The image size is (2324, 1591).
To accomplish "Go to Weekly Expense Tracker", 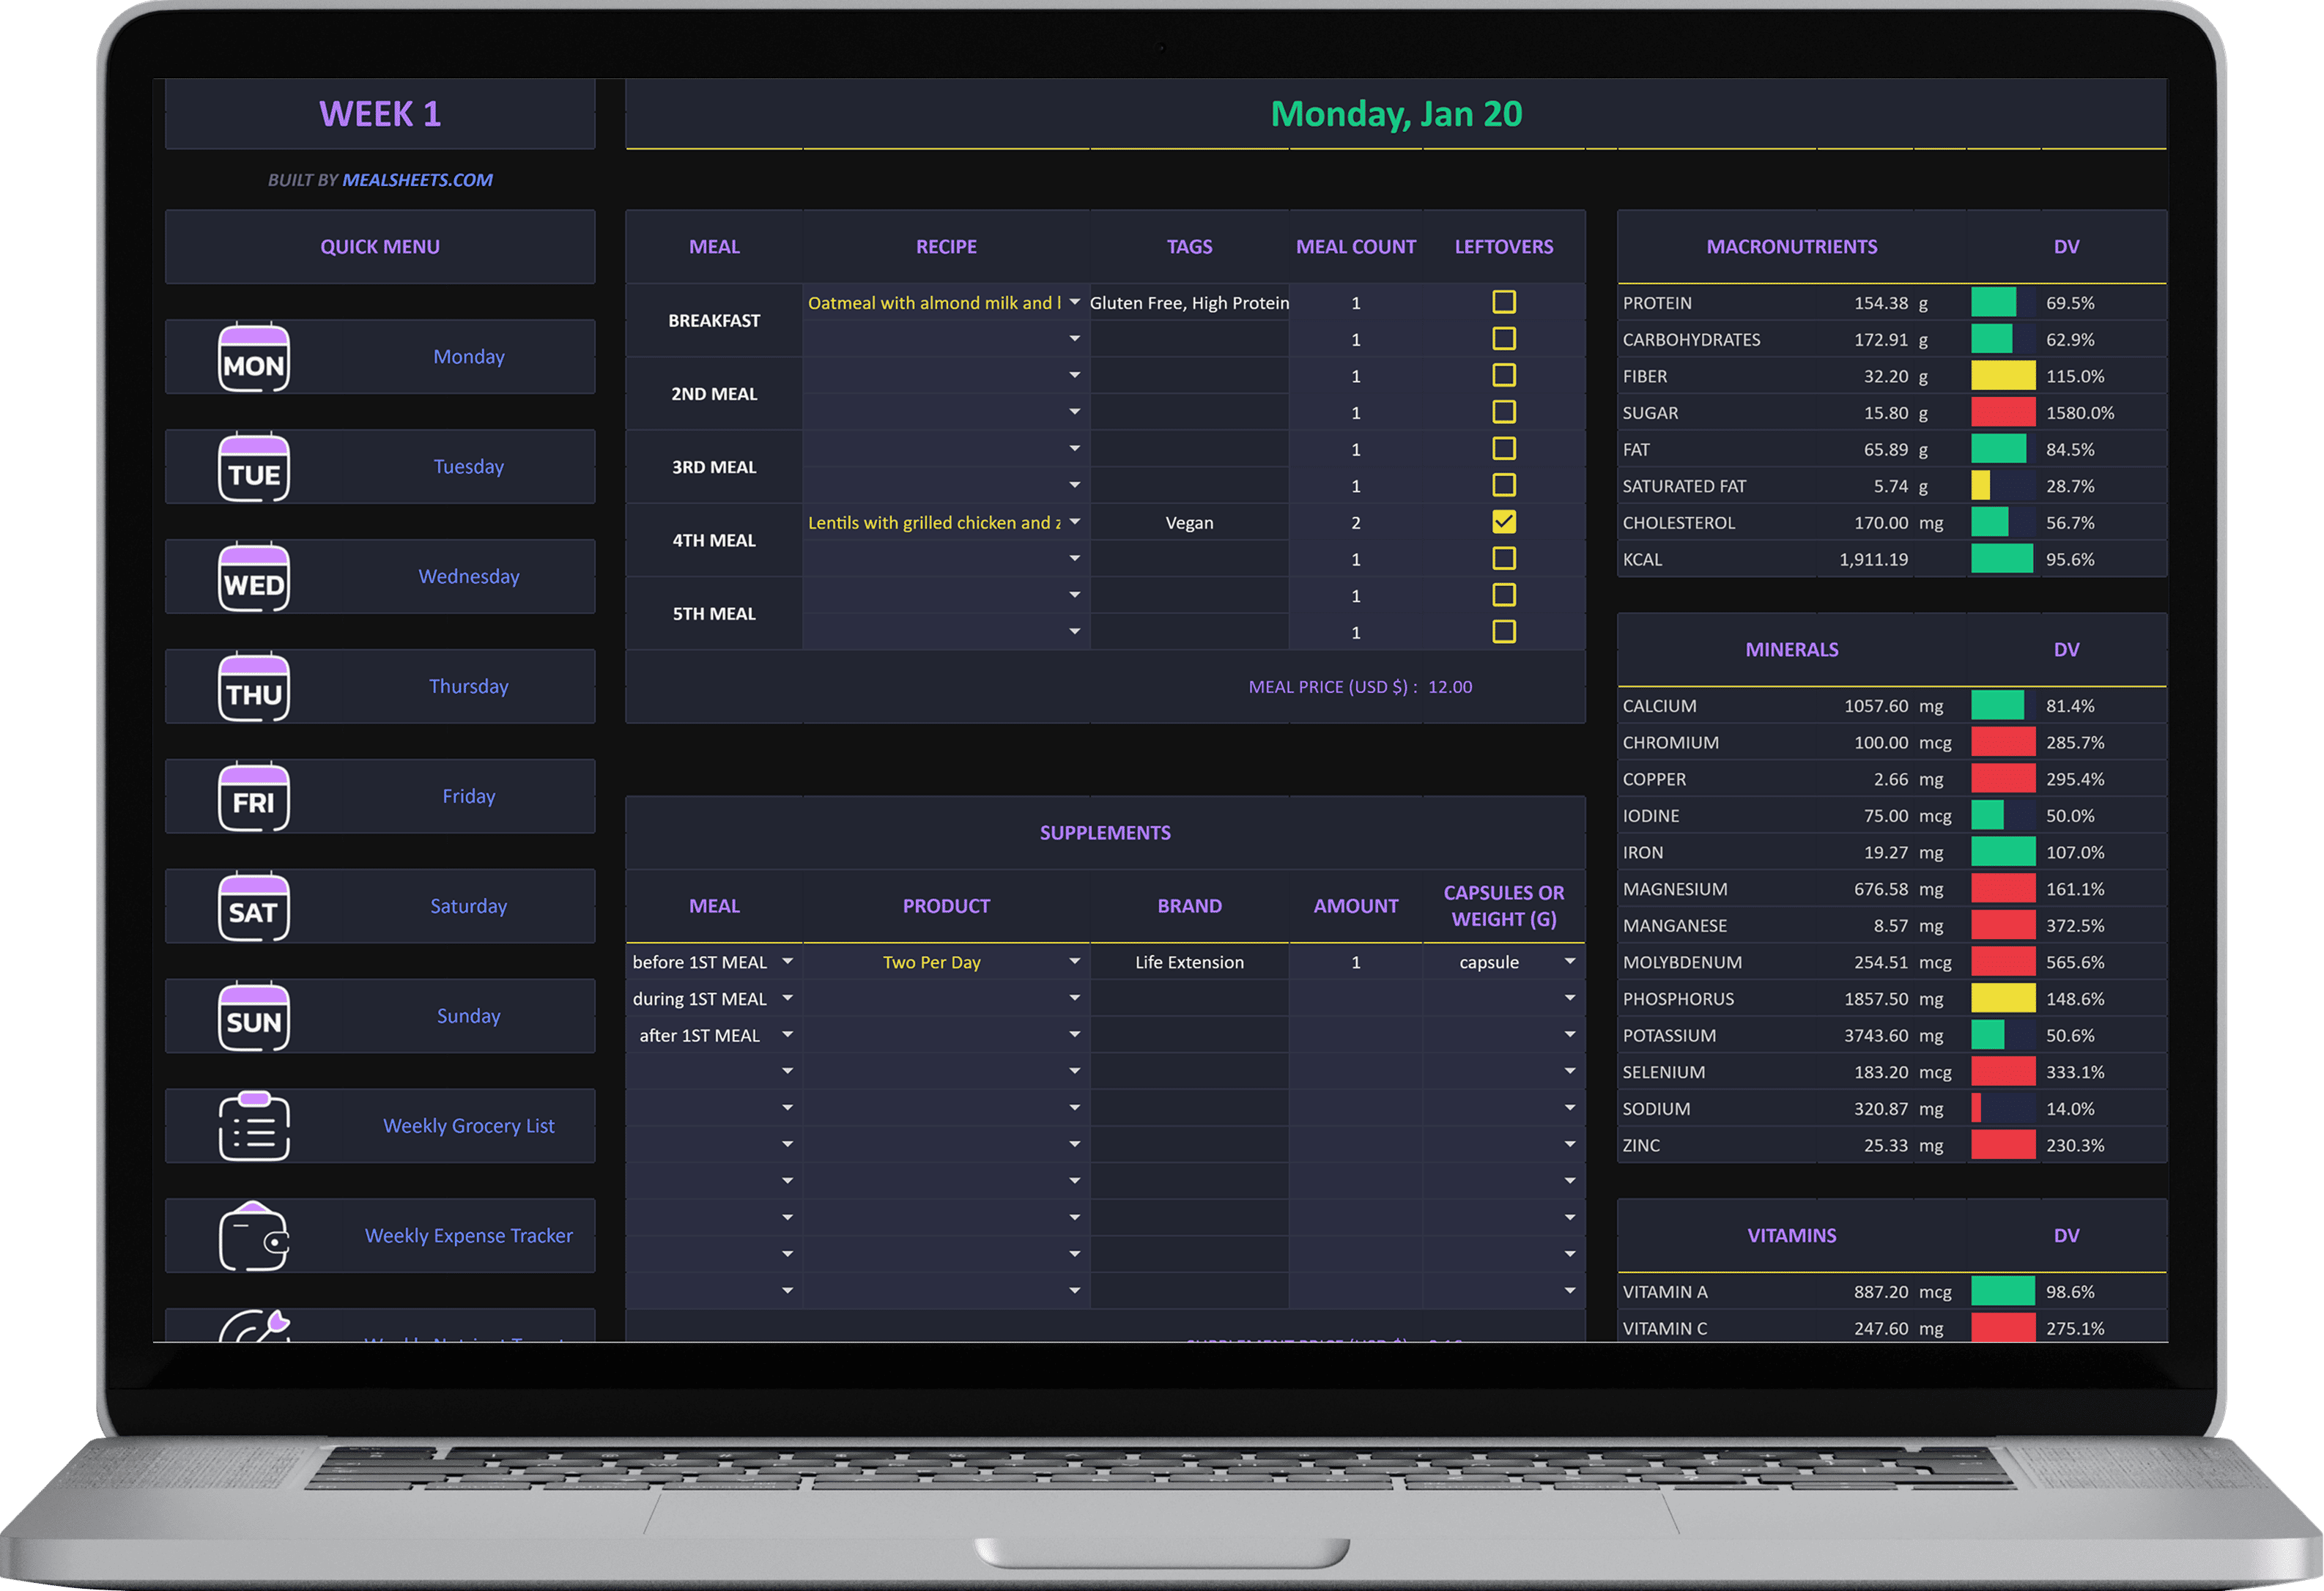I will pos(468,1236).
